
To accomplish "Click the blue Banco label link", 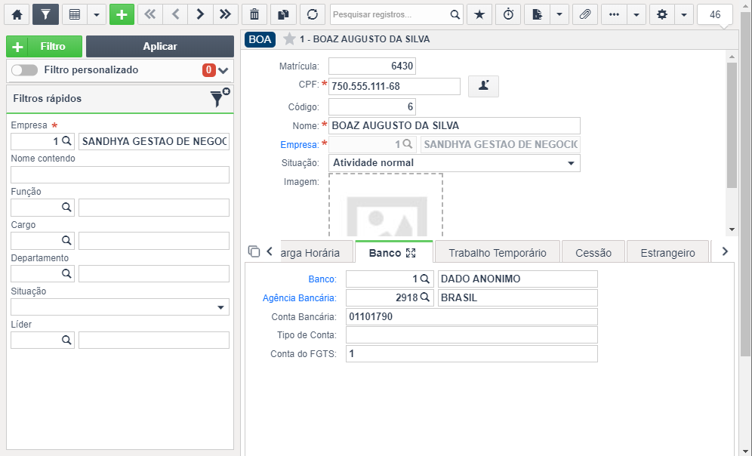I will coord(322,279).
